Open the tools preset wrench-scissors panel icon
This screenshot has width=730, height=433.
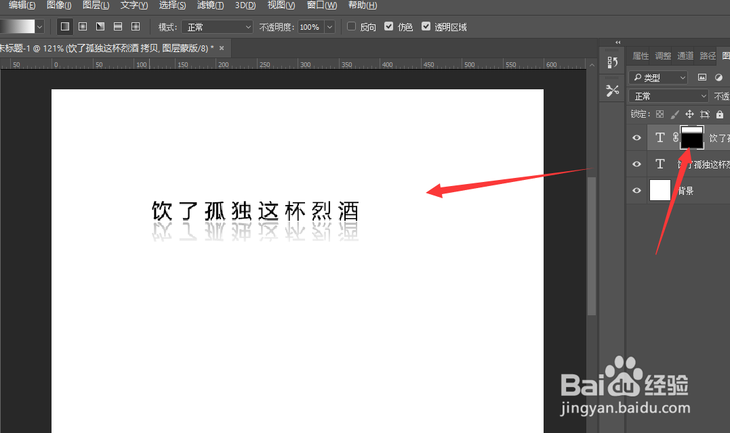pyautogui.click(x=612, y=91)
